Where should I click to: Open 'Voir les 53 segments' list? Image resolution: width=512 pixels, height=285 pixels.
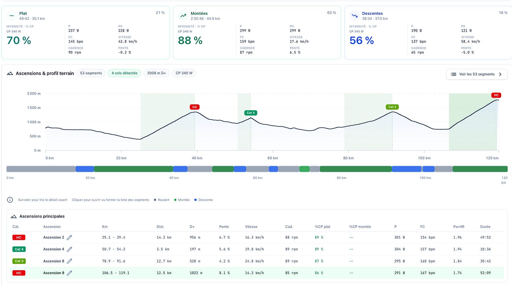tap(477, 74)
